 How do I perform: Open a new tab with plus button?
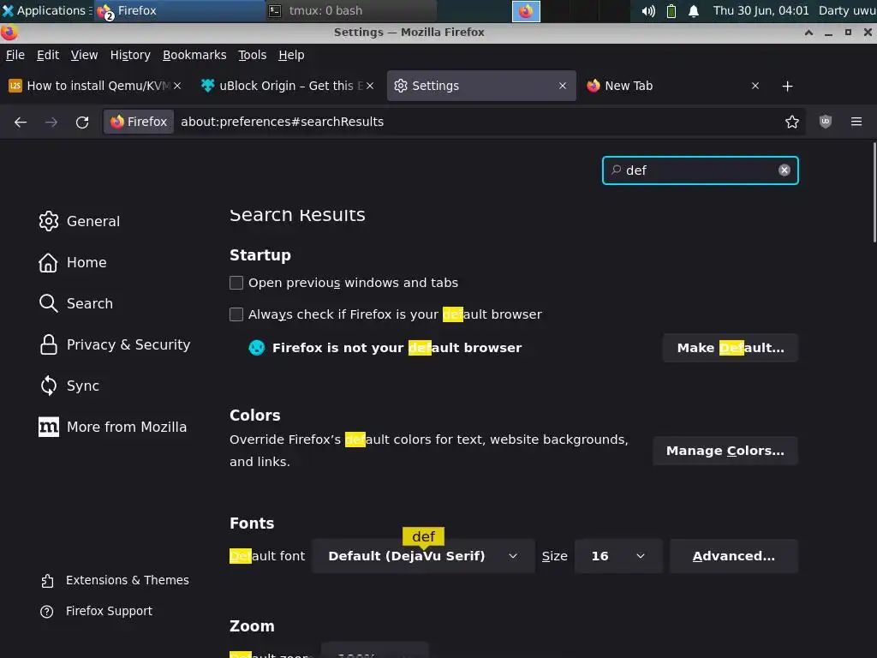[x=787, y=87]
